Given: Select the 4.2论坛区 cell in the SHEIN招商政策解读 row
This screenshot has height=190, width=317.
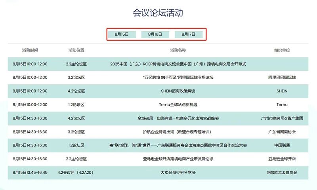Looking at the screenshot, I should click(76, 91).
